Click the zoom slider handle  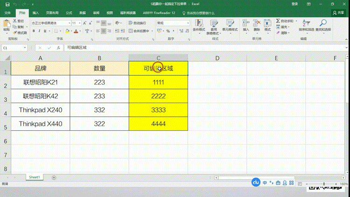(x=324, y=184)
